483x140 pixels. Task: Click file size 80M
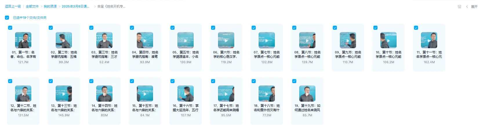tap(104, 115)
